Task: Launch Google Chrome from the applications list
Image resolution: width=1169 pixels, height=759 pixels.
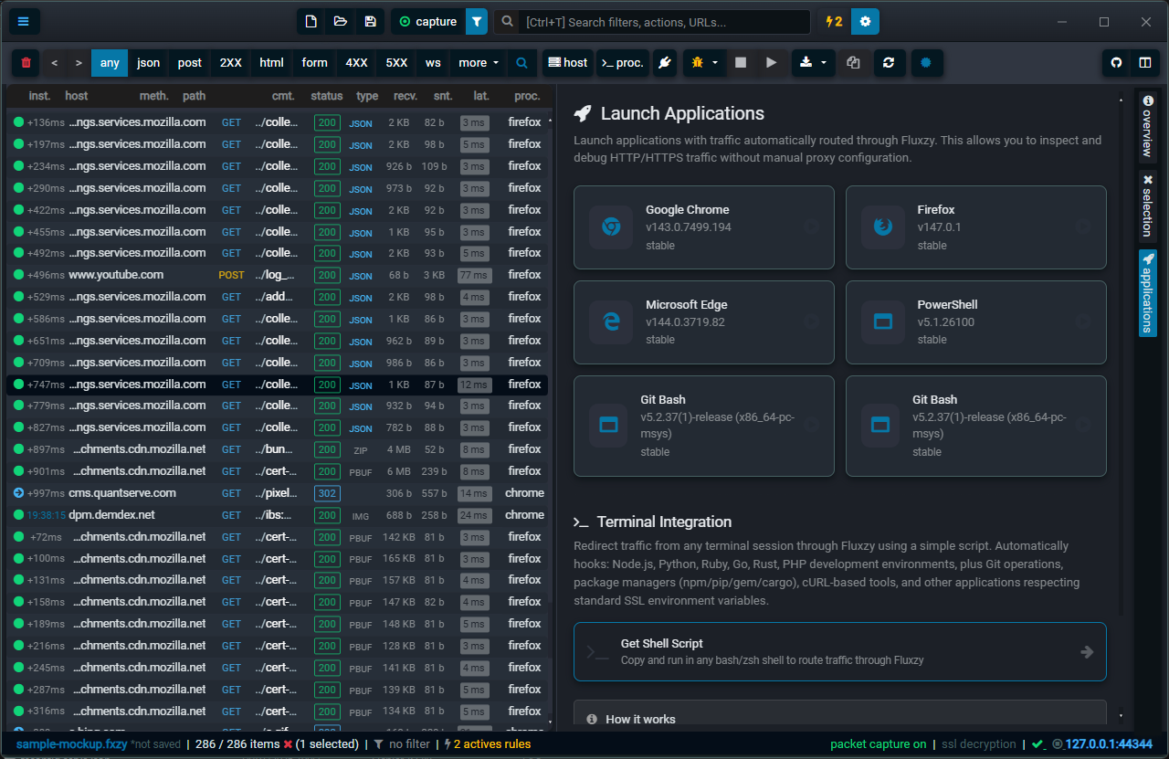Action: tap(703, 227)
